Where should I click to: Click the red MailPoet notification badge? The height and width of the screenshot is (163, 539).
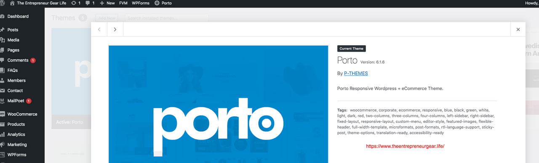(x=29, y=101)
